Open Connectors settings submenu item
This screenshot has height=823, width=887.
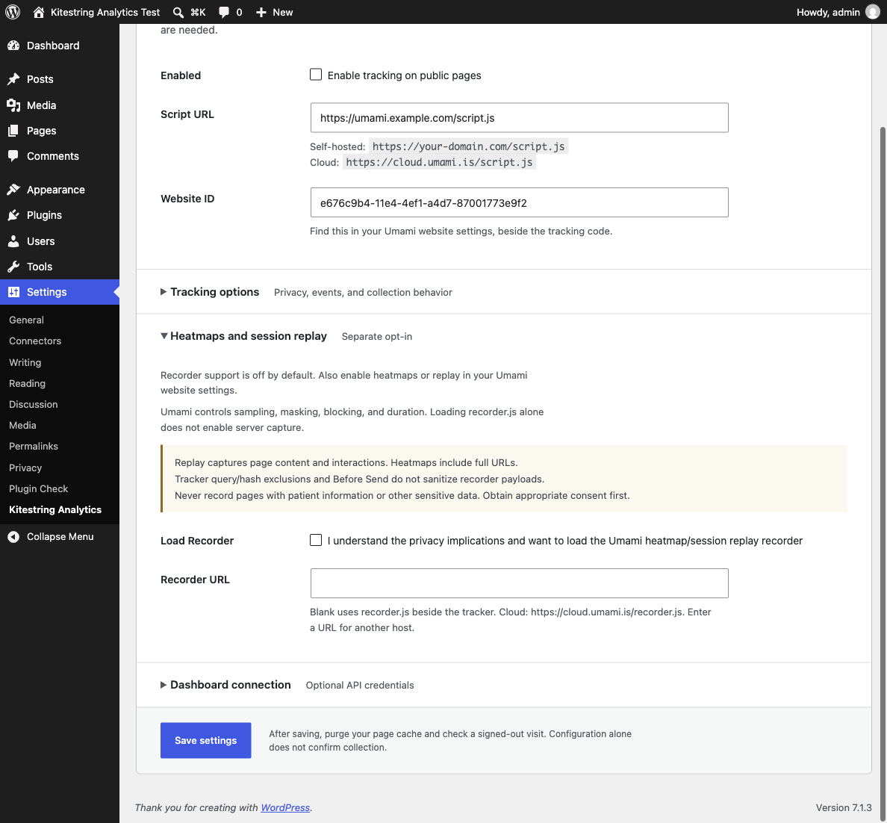35,341
